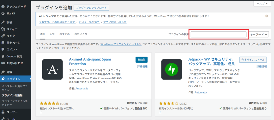The width and height of the screenshot is (274, 120).
Task: Click the 投稿 pushpin icon
Action: click(x=3, y=22)
